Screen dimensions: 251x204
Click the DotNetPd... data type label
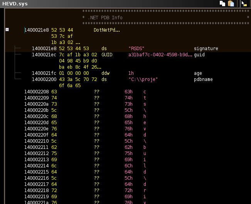[x=107, y=30]
